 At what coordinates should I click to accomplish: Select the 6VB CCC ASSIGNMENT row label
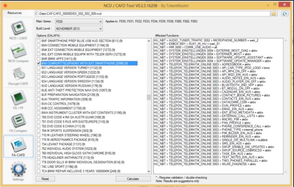point(64,108)
